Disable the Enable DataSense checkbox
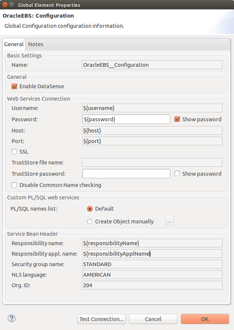Screen dimensions: 234x330 click(x=14, y=86)
